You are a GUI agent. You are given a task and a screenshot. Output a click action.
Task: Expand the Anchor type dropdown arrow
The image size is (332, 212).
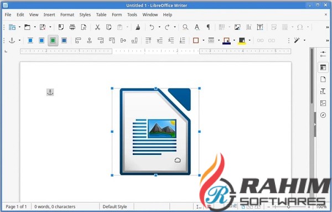click(19, 40)
